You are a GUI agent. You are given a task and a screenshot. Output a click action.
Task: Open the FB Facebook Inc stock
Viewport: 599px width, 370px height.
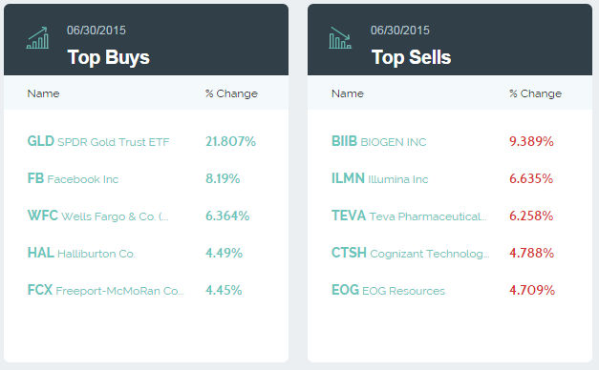73,178
